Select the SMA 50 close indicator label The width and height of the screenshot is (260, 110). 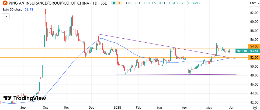pos(12,10)
